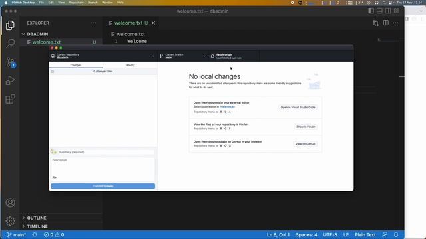
Task: Click UTF-8 encoding in status bar
Action: tap(330, 234)
